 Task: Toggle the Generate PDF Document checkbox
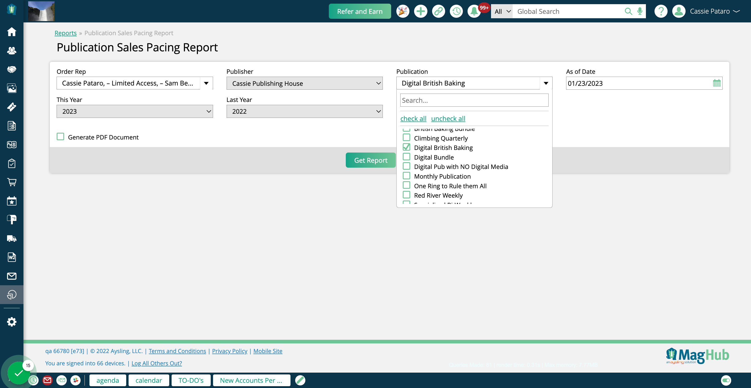[60, 137]
